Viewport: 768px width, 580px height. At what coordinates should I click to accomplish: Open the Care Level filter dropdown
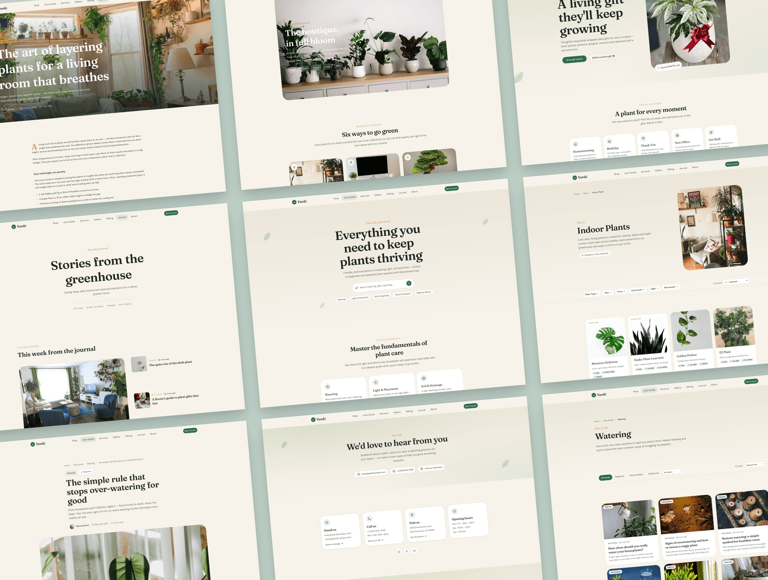coord(638,290)
